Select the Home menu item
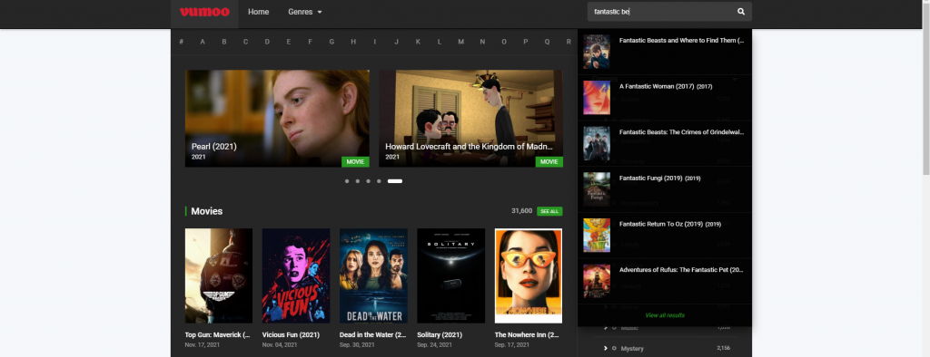This screenshot has width=930, height=357. [259, 12]
